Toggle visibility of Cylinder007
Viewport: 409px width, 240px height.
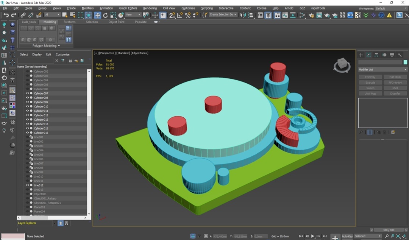(x=27, y=93)
